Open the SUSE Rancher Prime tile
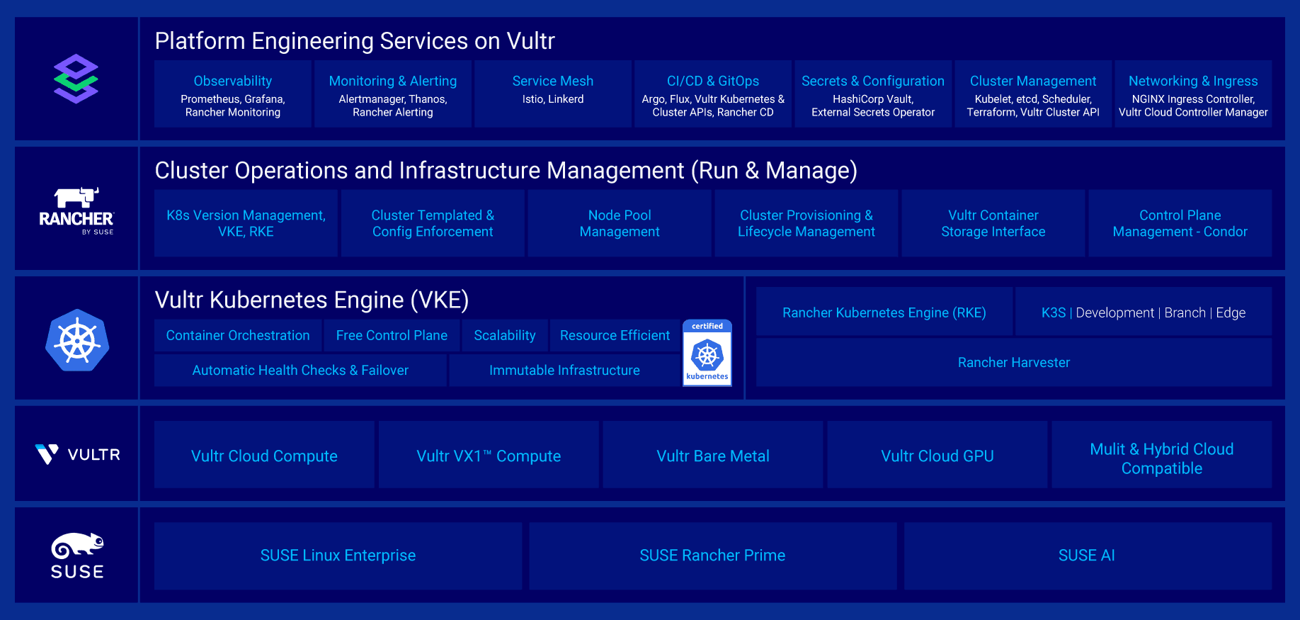 [712, 556]
